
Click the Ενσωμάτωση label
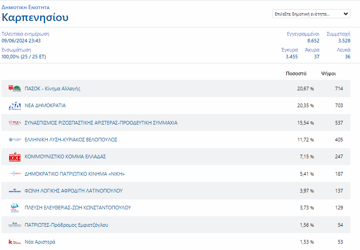point(16,50)
